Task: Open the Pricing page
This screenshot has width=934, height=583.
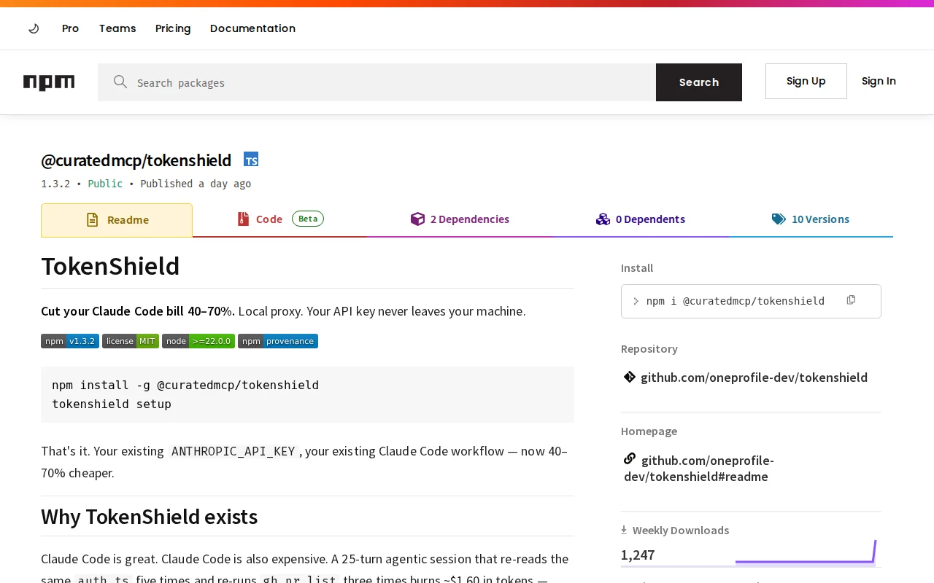Action: click(x=173, y=28)
